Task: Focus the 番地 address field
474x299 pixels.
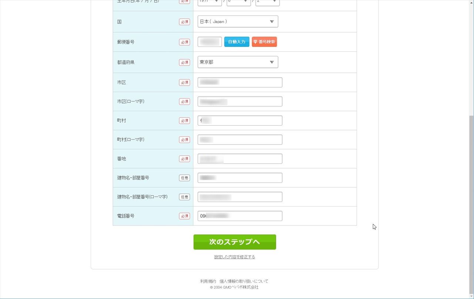Action: [240, 159]
